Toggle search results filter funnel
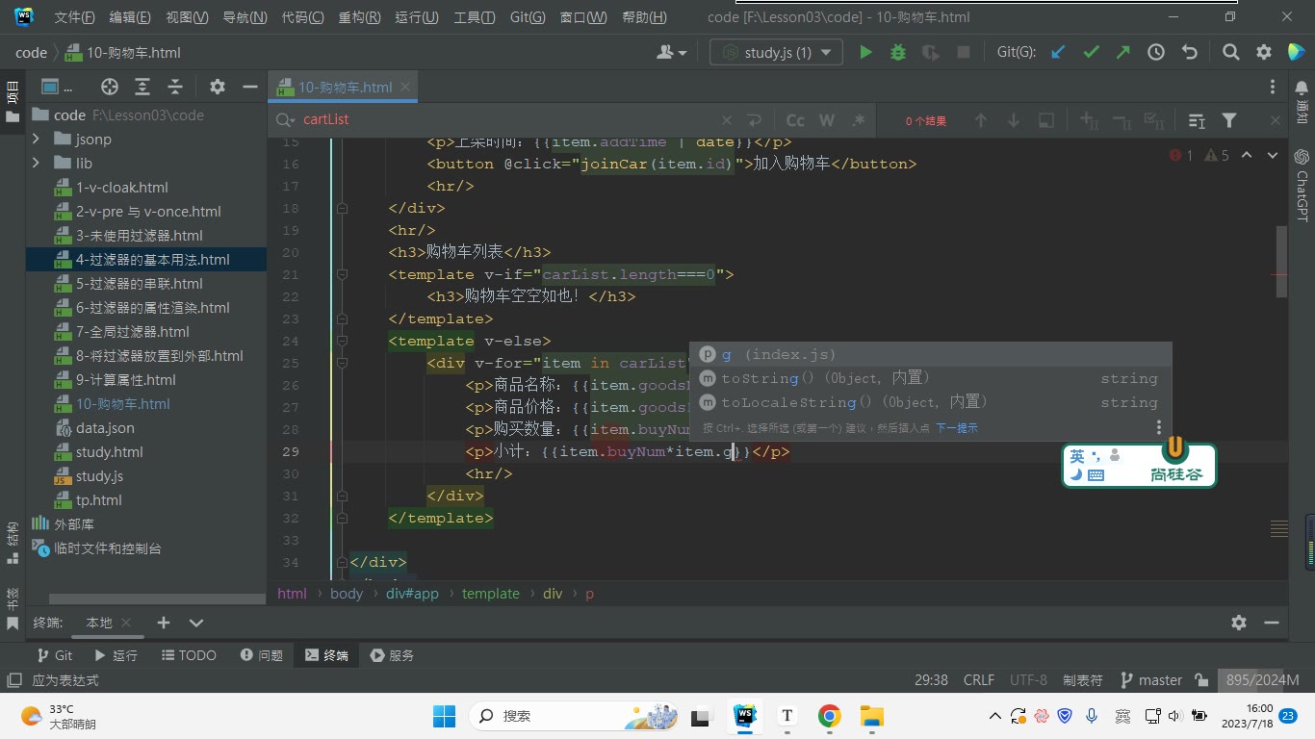 coord(1229,120)
